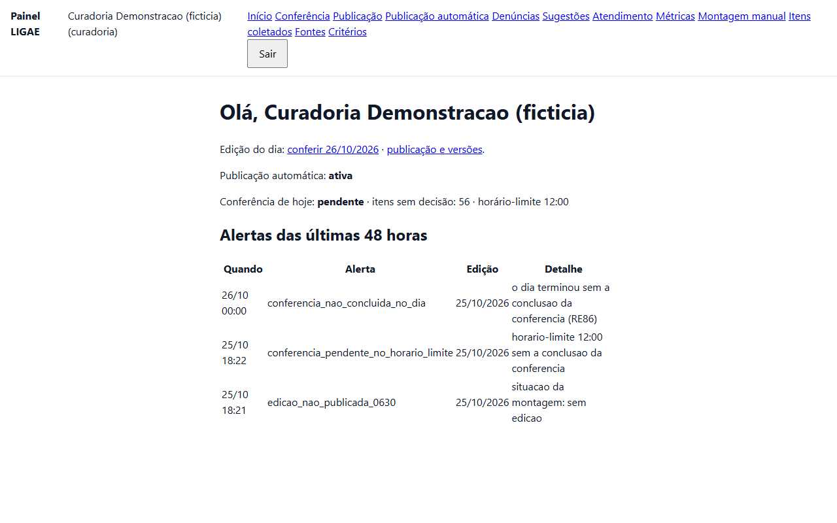Open the Métricas page
The height and width of the screenshot is (523, 837).
pos(675,16)
